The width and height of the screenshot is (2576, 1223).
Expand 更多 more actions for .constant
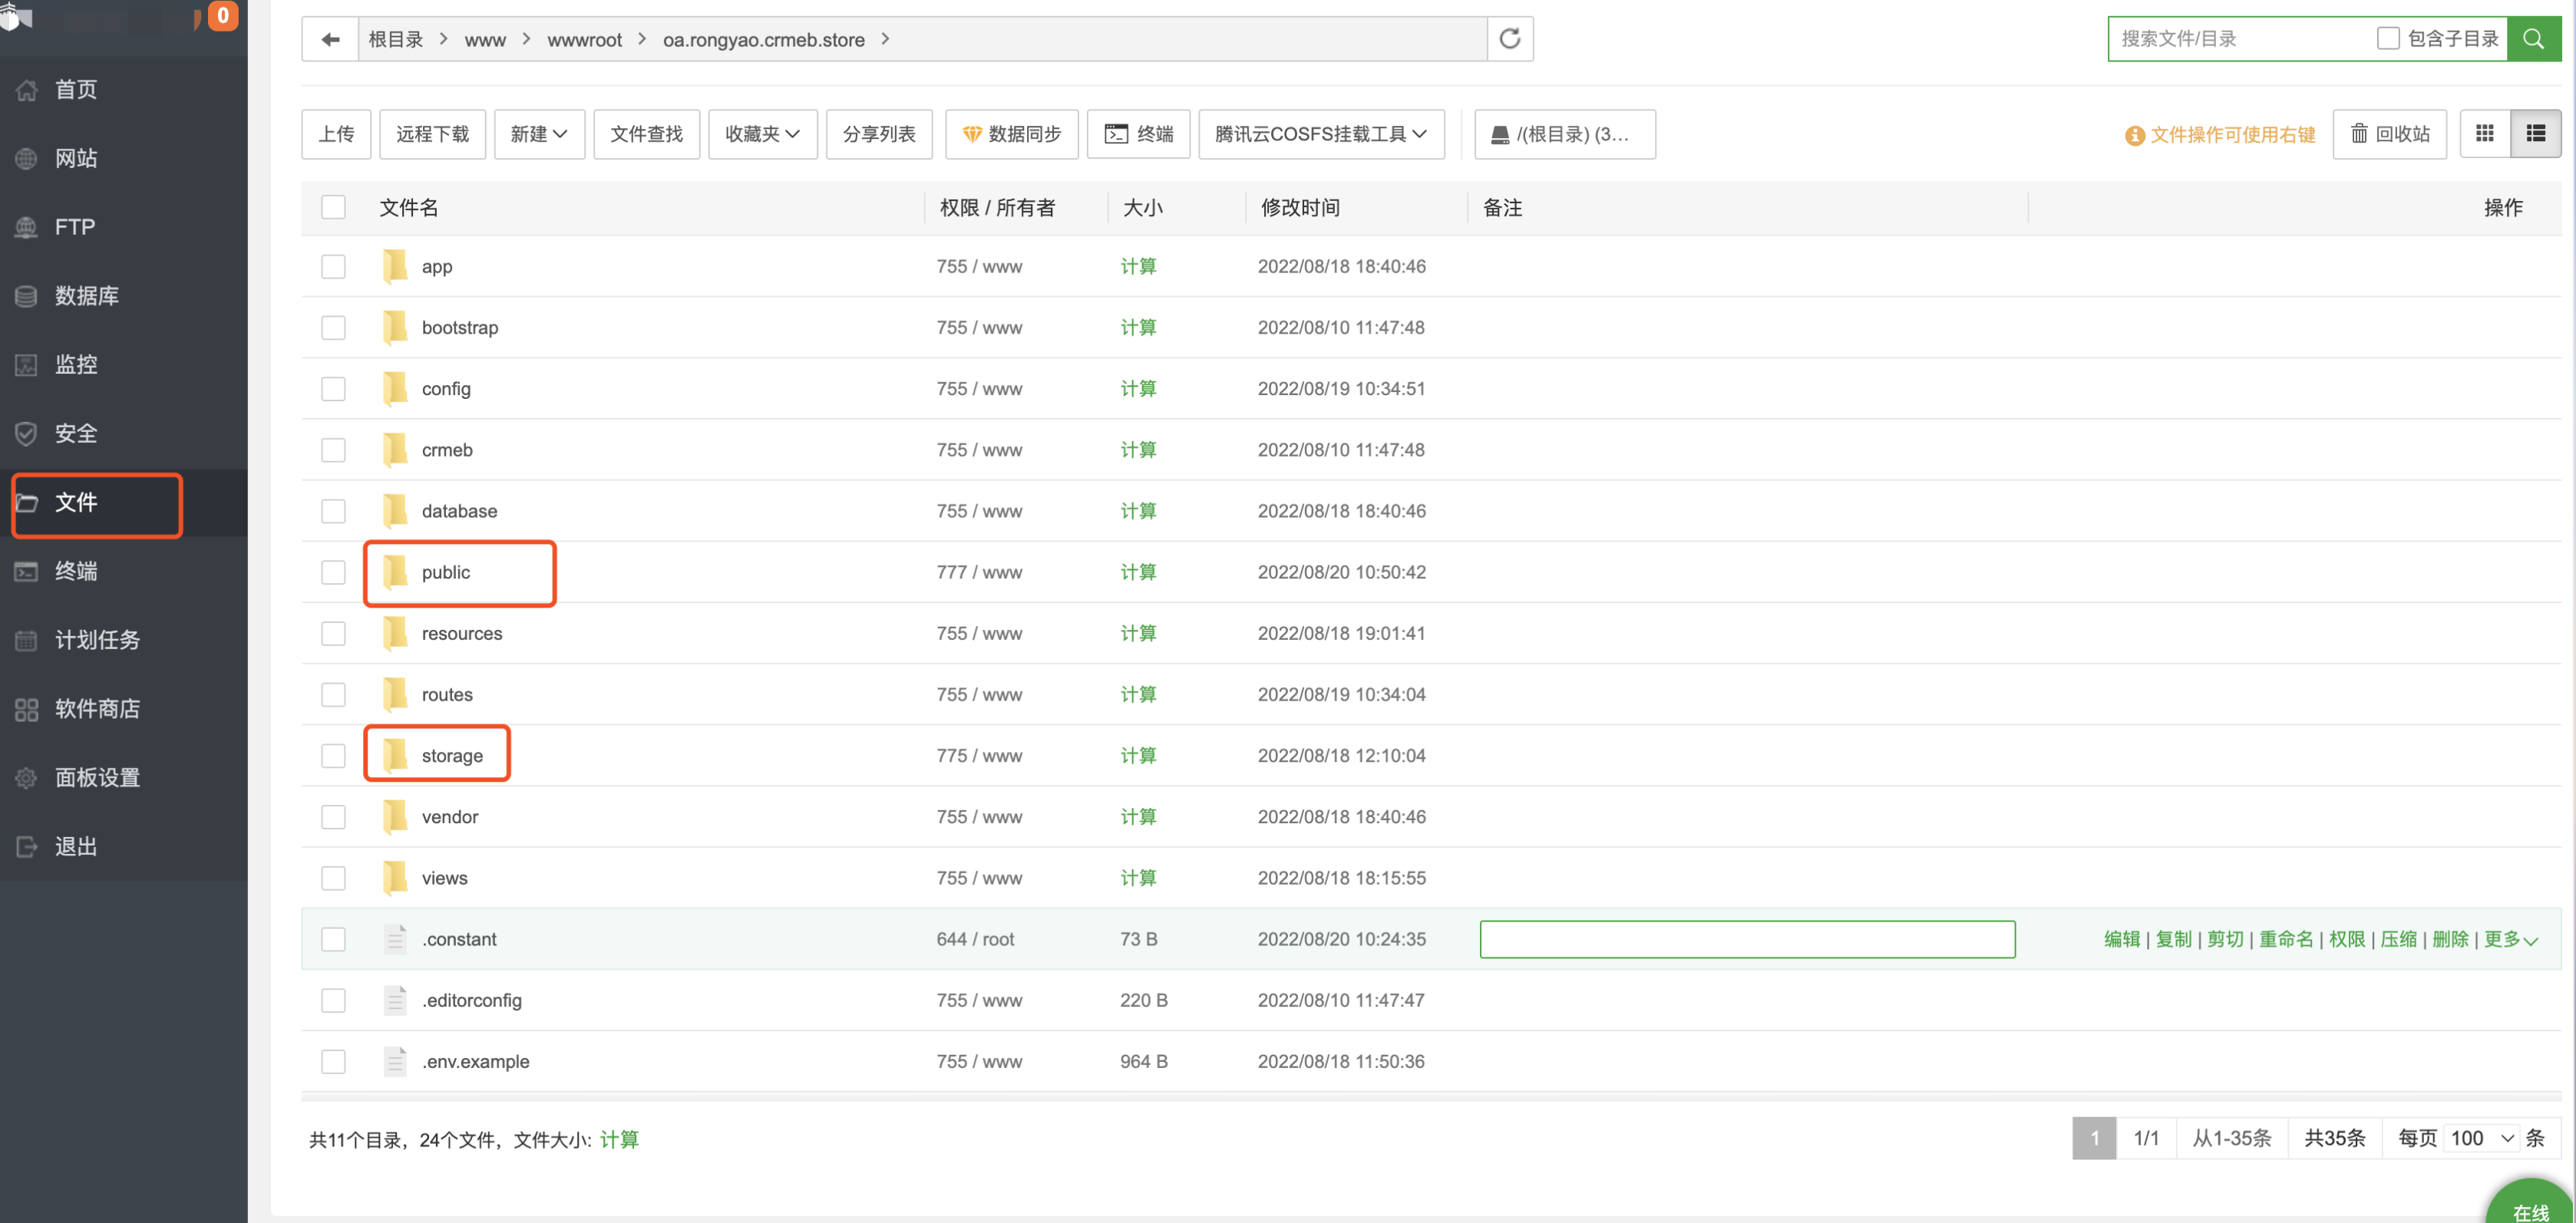click(2510, 939)
